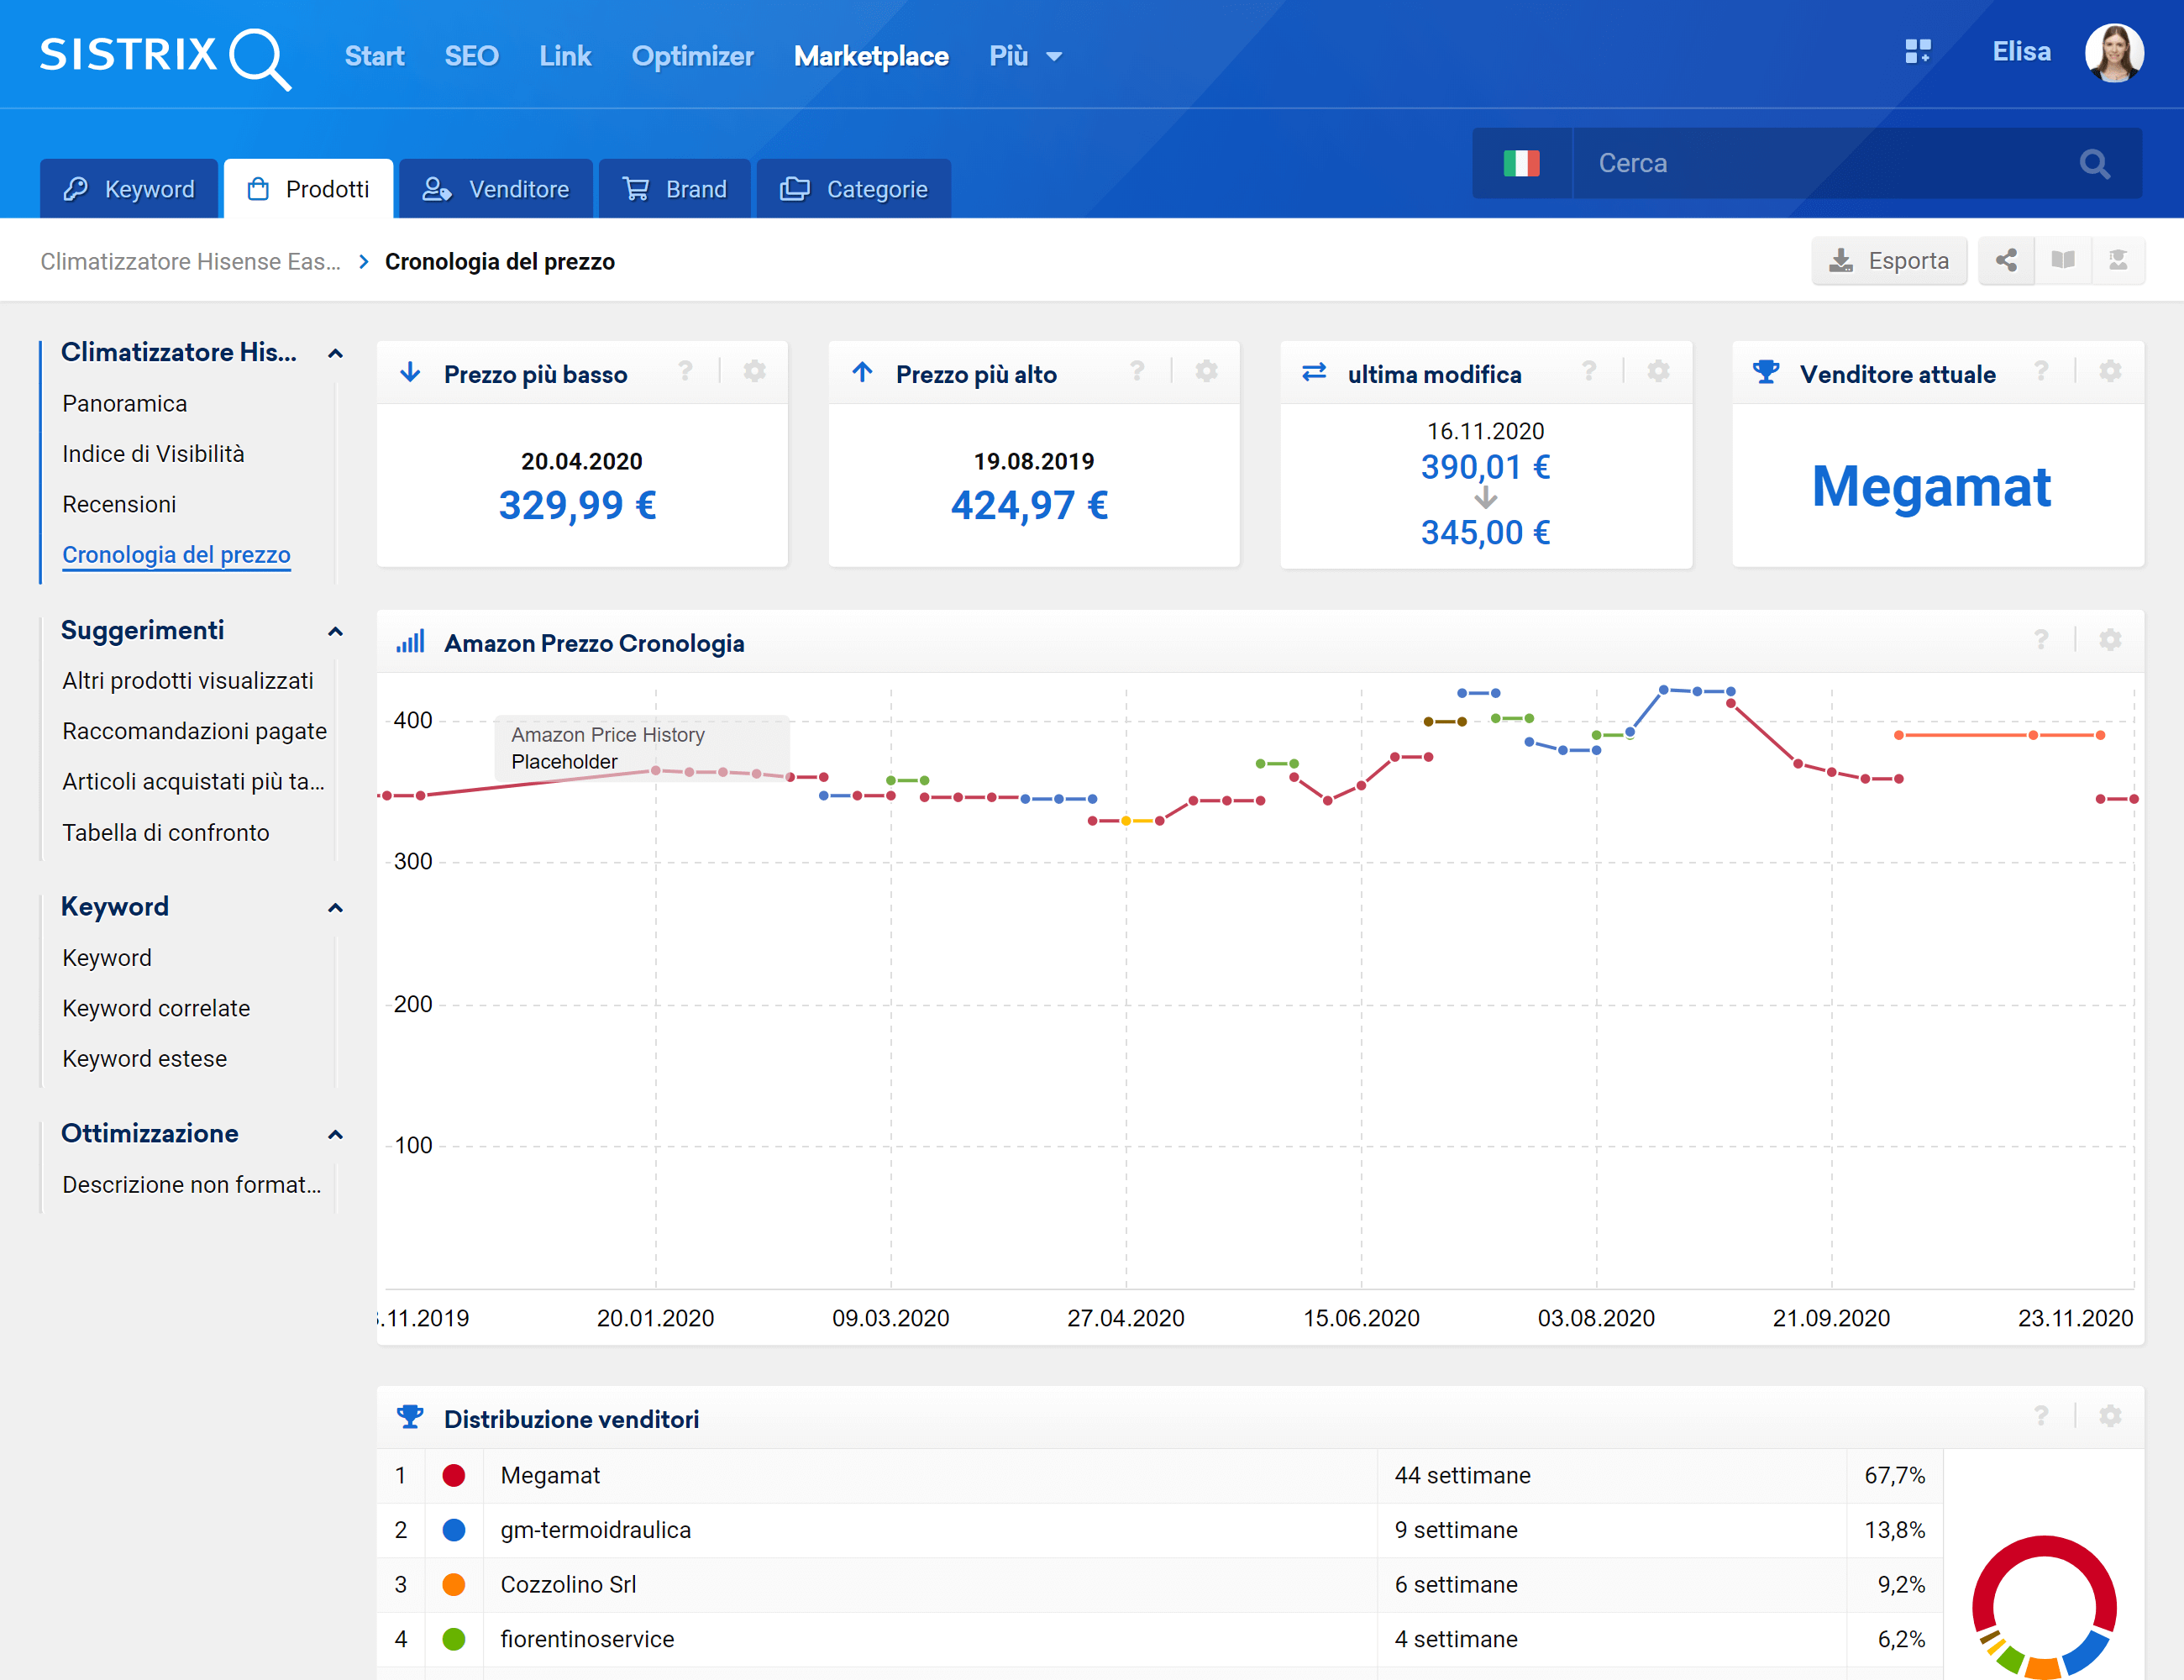Click the down arrow icon of Prezzo più basso
Viewport: 2184px width, 1680px height.
coord(410,373)
